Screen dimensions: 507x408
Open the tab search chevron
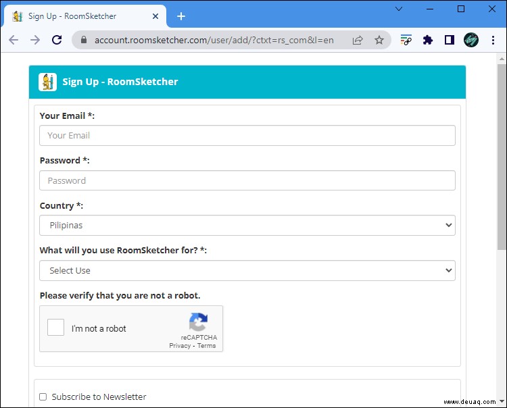399,9
